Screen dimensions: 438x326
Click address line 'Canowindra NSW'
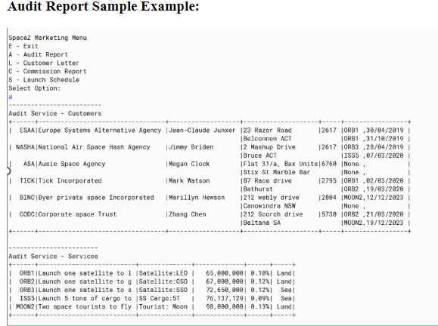[x=269, y=206]
